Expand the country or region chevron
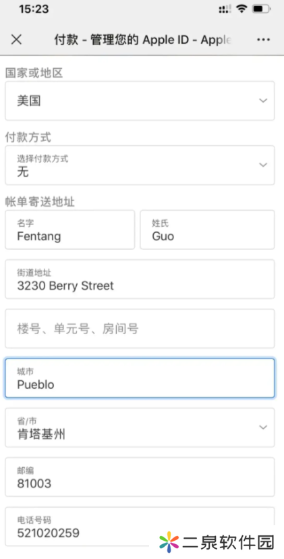Screen dimensions: 284x559 click(x=263, y=101)
